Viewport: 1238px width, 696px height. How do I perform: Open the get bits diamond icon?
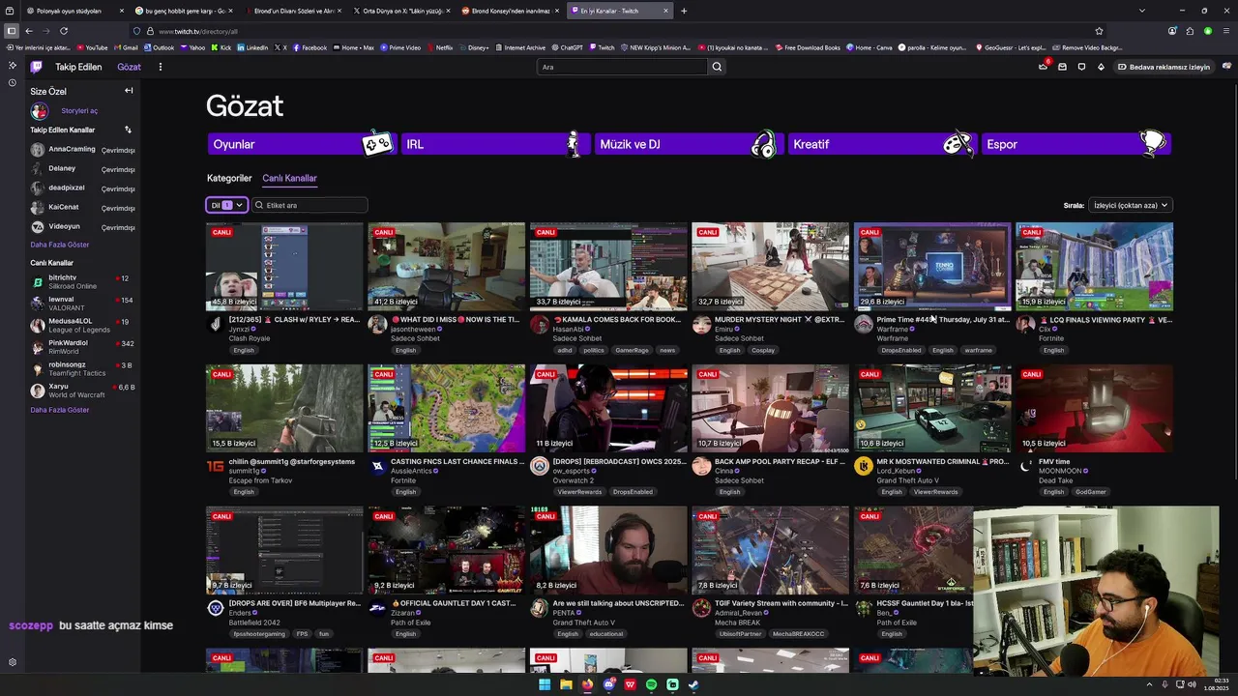pos(1101,67)
